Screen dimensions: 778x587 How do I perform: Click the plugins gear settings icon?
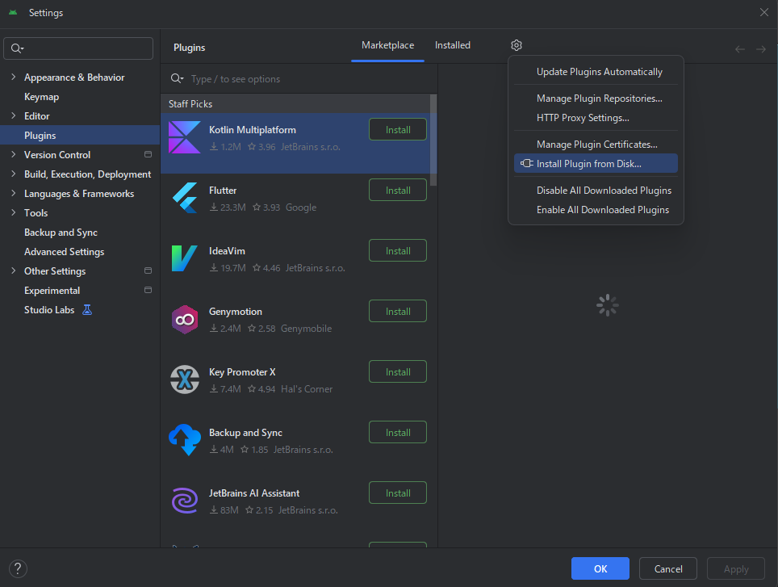(517, 46)
